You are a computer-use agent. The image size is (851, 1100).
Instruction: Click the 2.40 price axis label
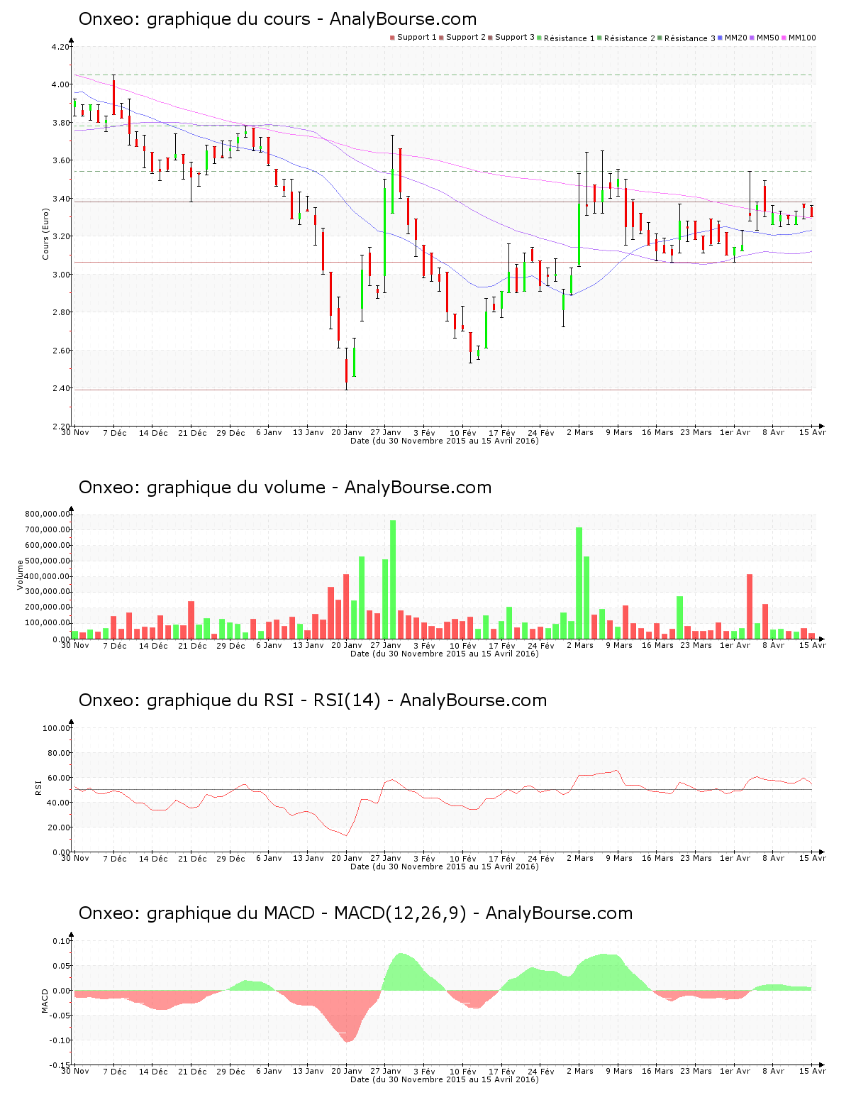pos(61,388)
